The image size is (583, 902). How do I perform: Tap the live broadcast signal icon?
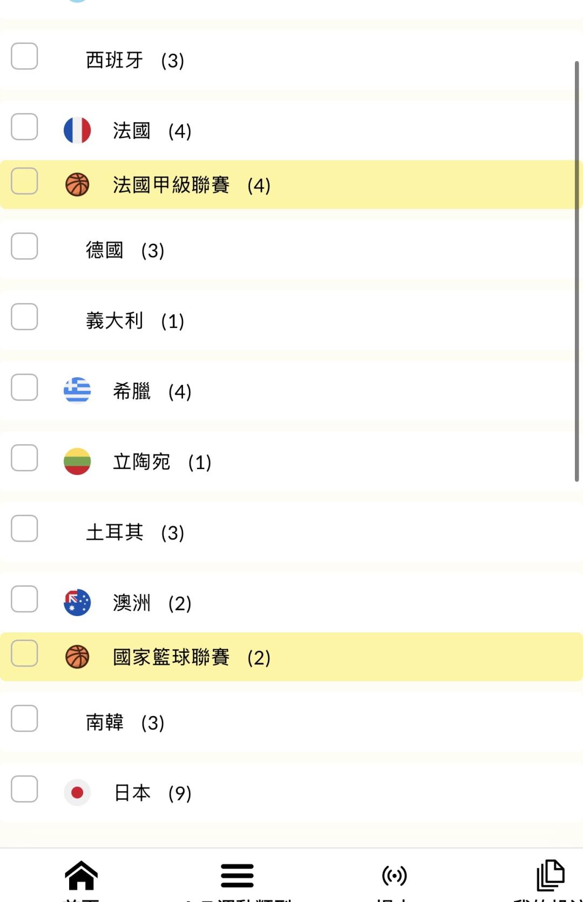pos(394,875)
